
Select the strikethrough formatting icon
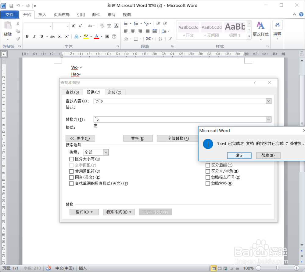[x=52, y=36]
